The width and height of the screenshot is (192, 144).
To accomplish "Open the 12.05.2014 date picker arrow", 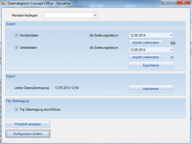I will [x=171, y=35].
